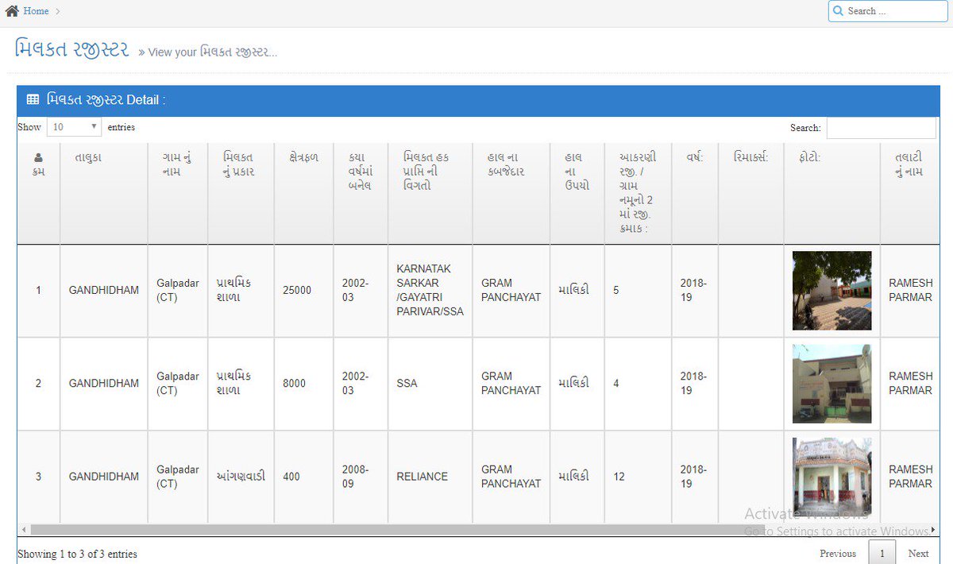Click the left arrow of horizontal scrollbar
Screen dimensions: 953x564
click(x=23, y=530)
